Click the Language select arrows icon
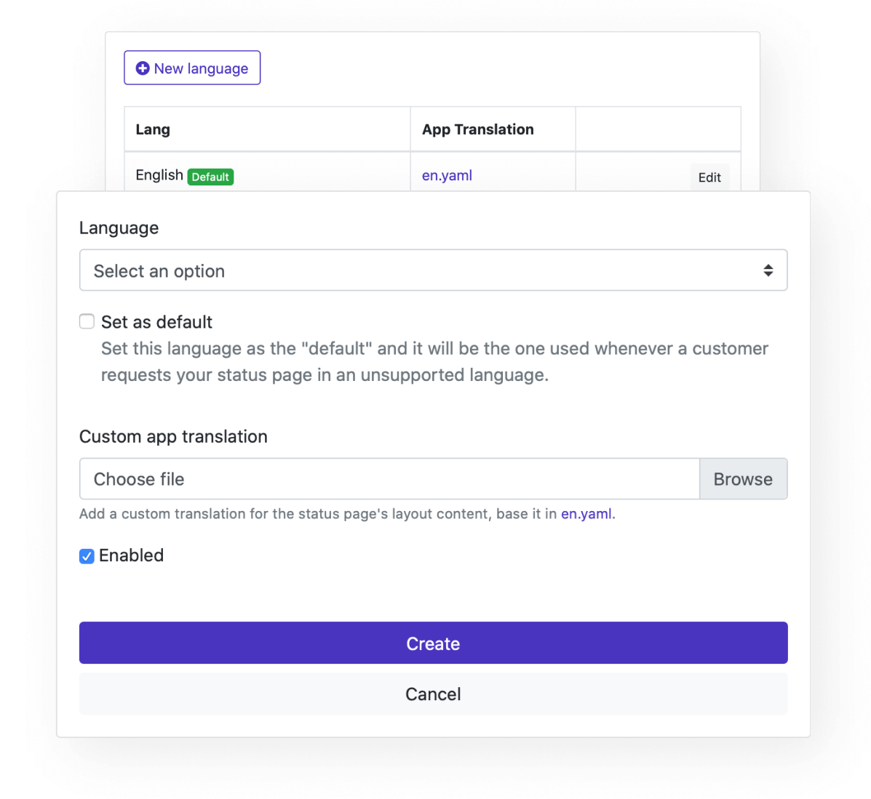871x799 pixels. pos(768,270)
